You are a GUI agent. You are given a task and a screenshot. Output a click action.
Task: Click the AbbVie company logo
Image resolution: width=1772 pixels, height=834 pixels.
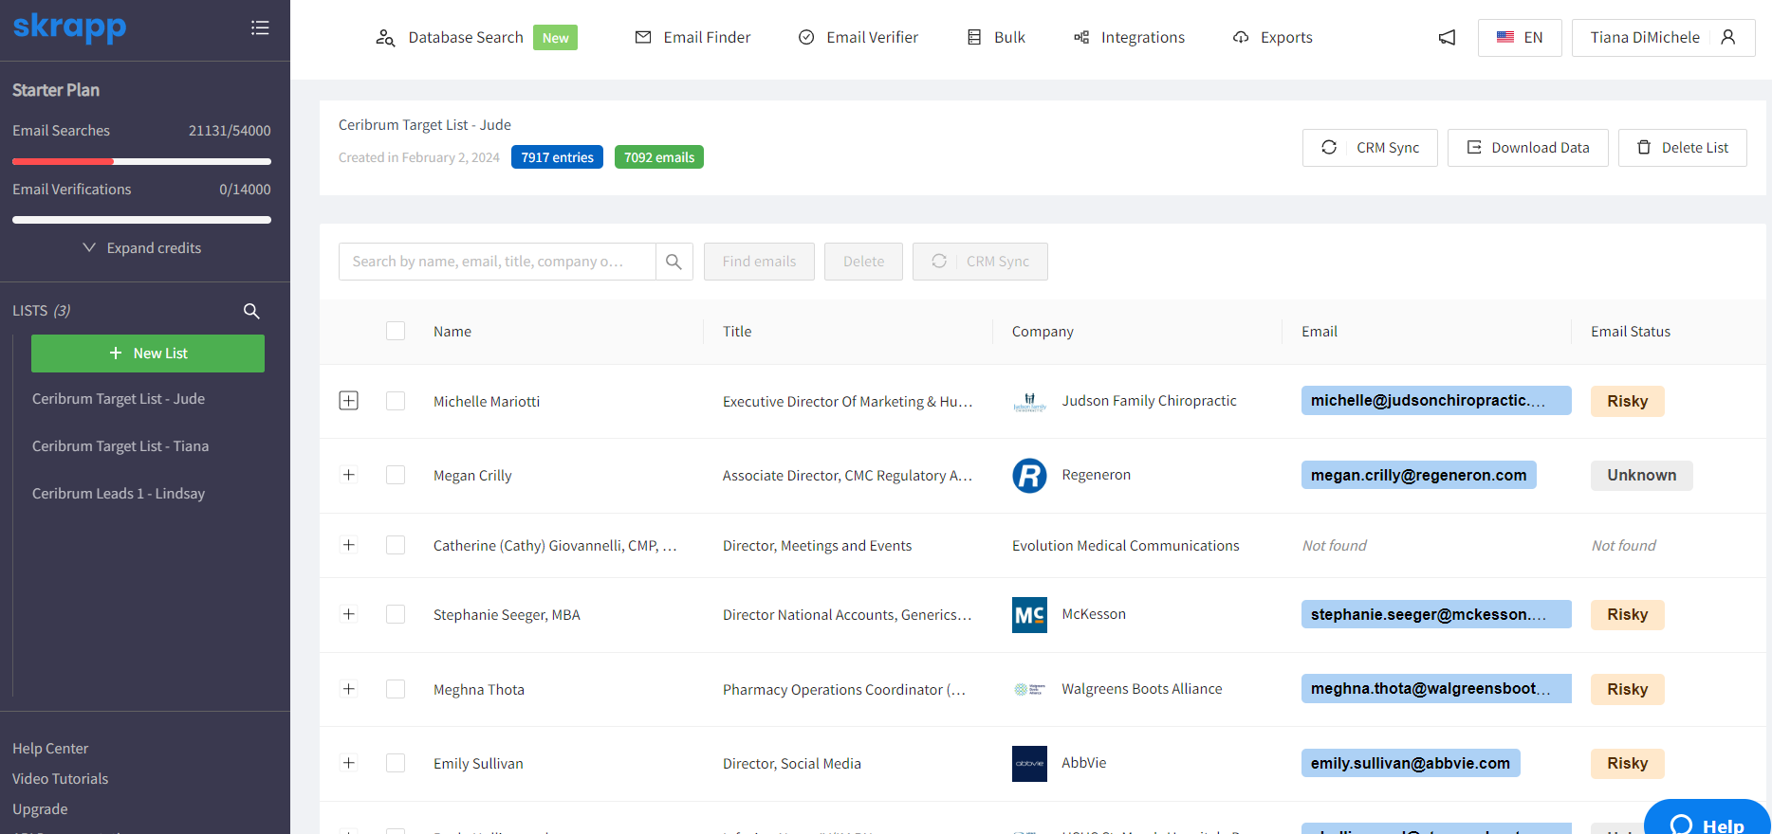point(1029,764)
